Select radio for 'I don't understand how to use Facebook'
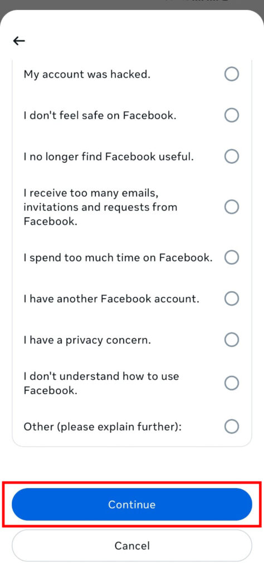 (231, 383)
